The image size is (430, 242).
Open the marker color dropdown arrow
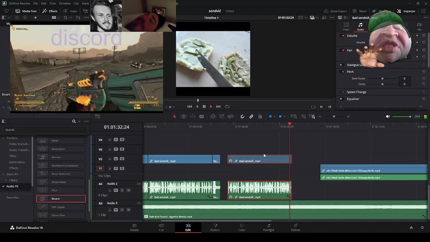285,117
